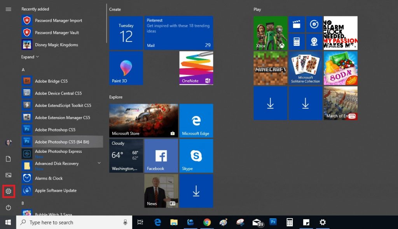398x229 pixels.
Task: Click the microphone icon in search box
Action: click(x=125, y=222)
